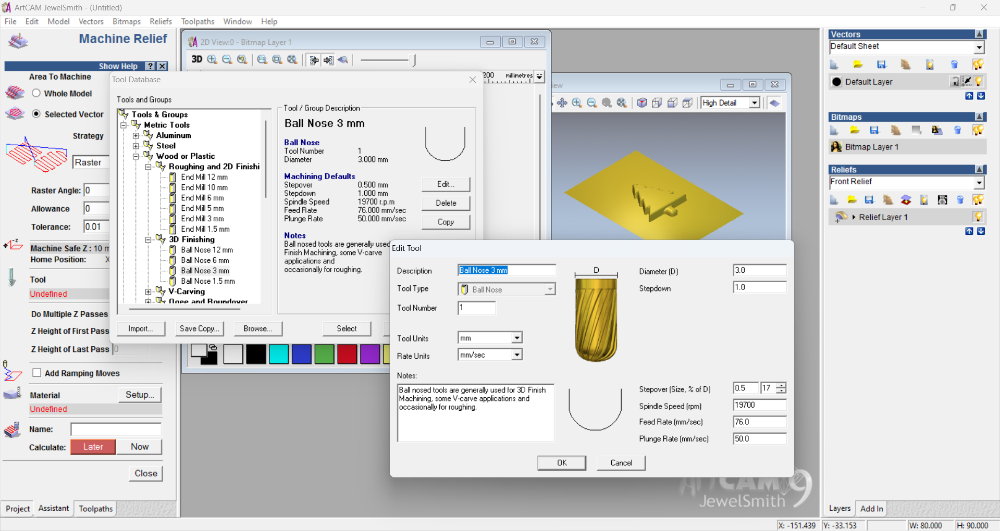The image size is (1000, 531).
Task: Delete bitmap layer with trash icon in Bitmaps
Action: click(x=957, y=130)
